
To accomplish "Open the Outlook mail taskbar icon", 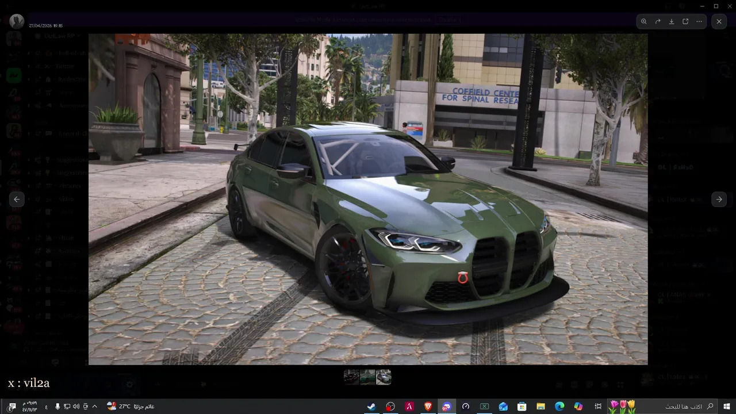I will point(503,407).
